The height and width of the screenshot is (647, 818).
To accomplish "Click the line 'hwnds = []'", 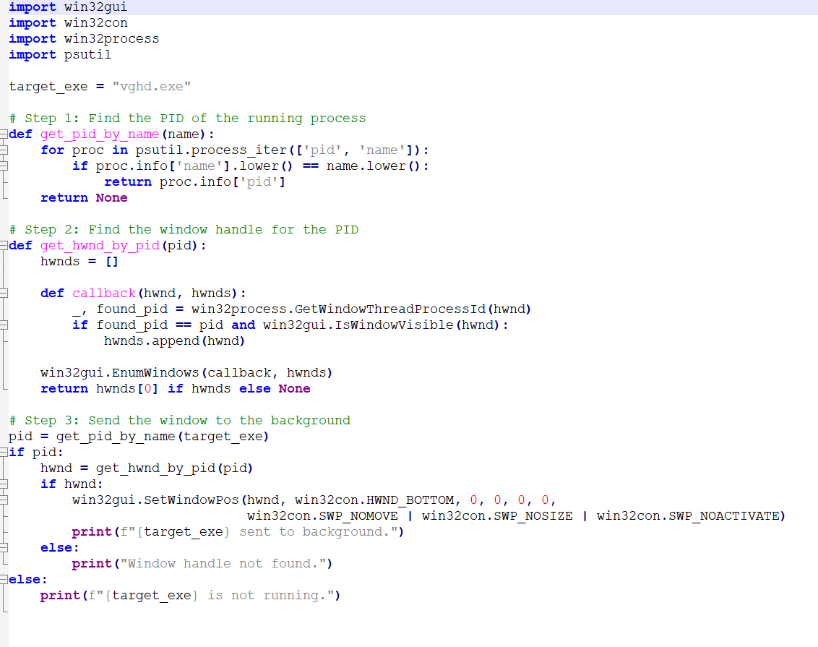I will tap(79, 262).
